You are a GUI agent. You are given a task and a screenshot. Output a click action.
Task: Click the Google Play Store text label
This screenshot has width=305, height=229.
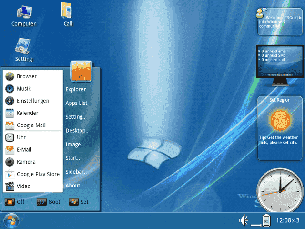[x=38, y=174]
